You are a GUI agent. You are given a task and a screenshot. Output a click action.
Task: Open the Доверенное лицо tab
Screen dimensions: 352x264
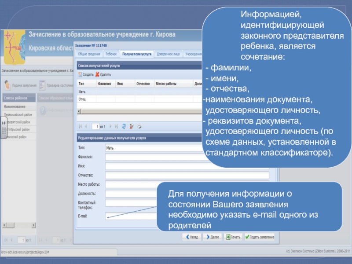click(x=168, y=54)
